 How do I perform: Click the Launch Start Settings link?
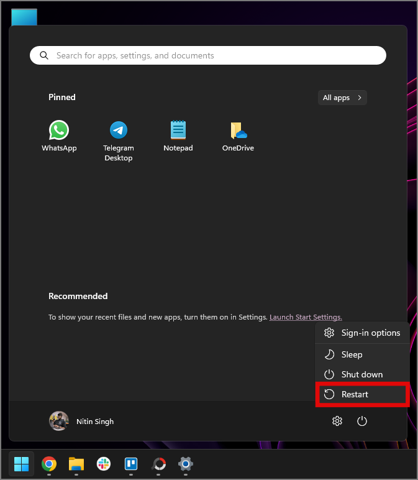[306, 317]
